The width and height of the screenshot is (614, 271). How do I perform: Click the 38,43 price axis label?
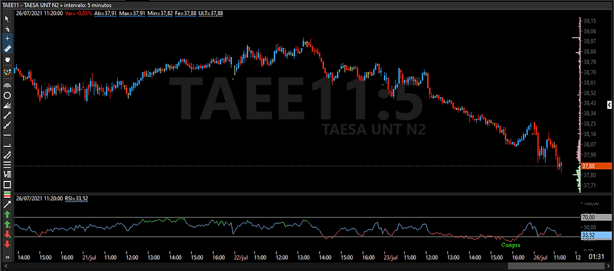590,103
